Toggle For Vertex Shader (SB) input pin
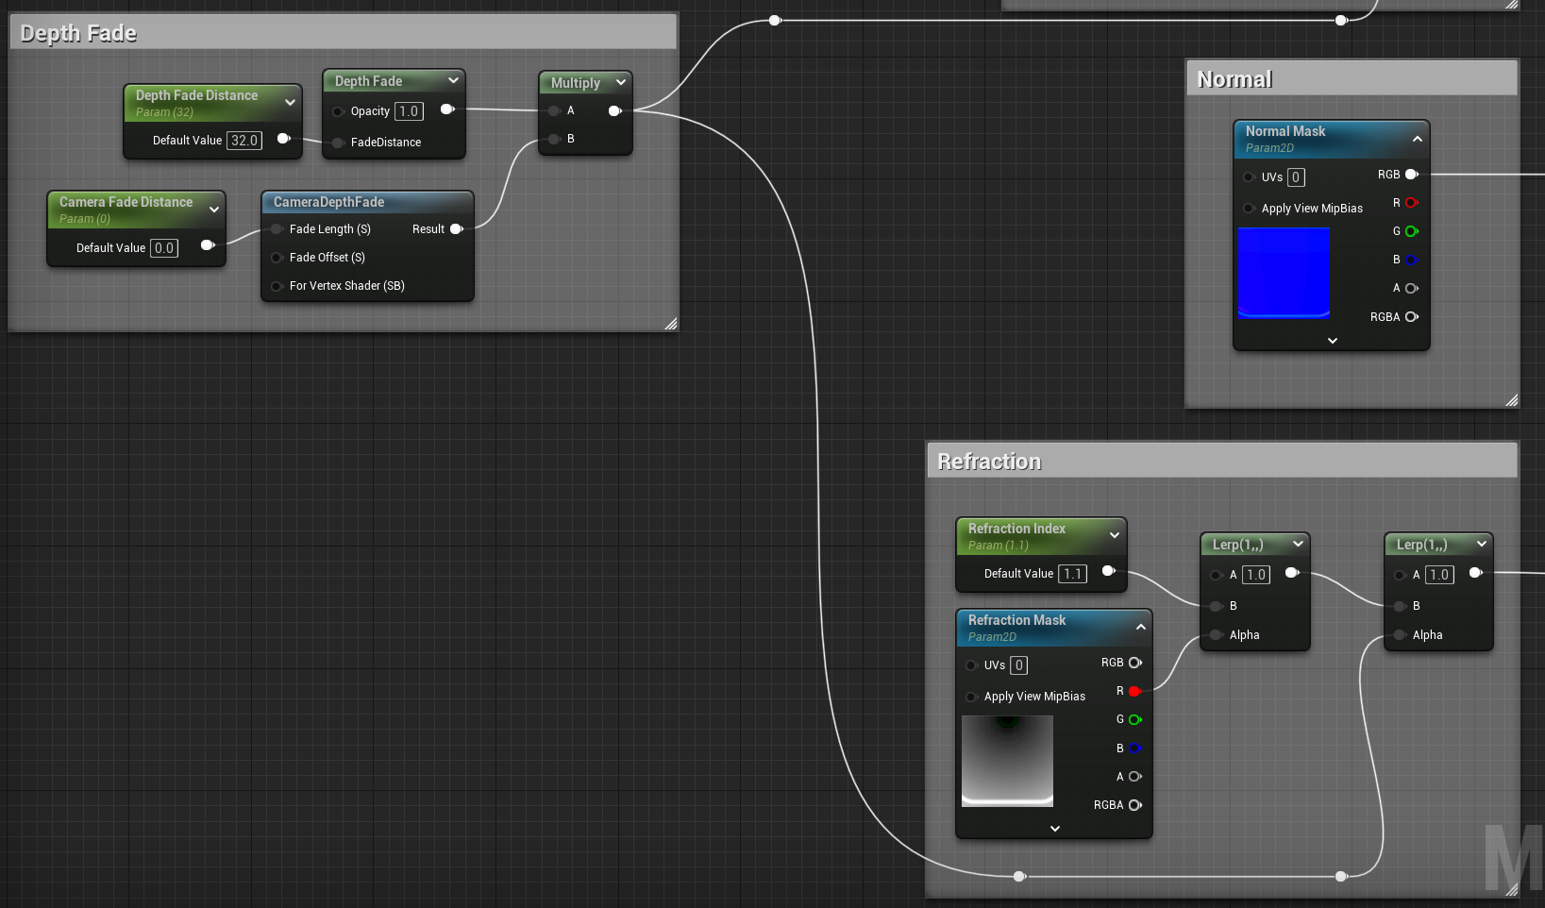 [x=277, y=286]
